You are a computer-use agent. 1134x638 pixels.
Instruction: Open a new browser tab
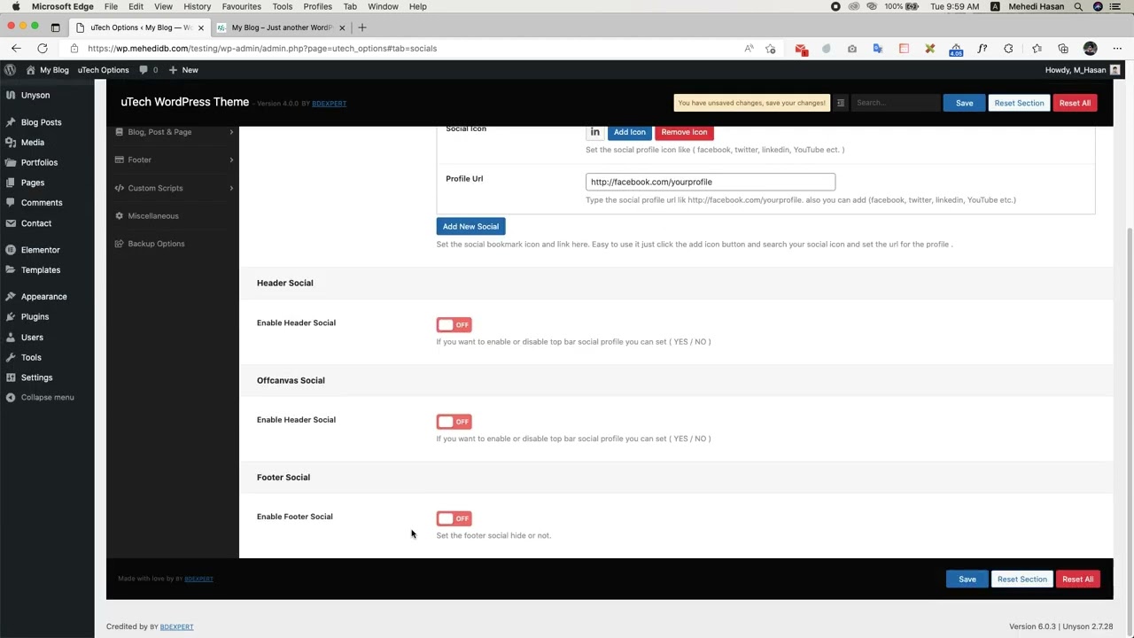(x=361, y=27)
